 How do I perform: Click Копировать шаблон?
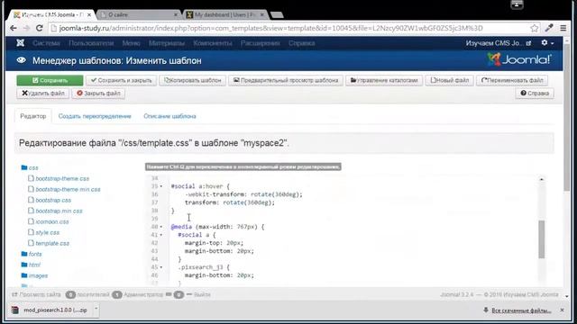[192, 80]
